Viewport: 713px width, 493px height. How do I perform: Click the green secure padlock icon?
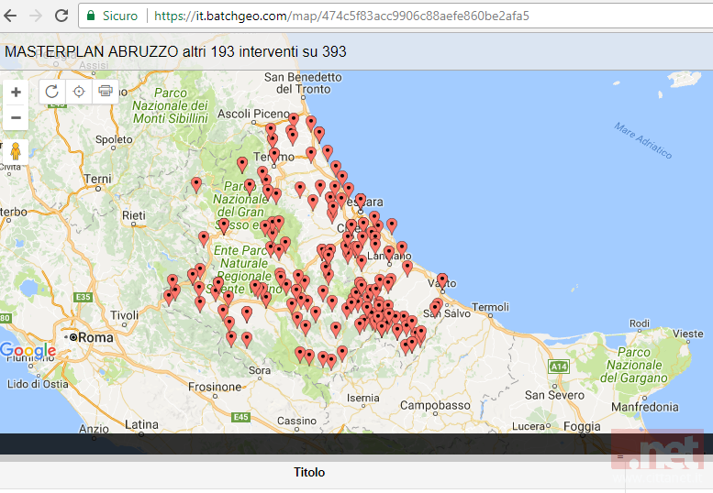click(91, 16)
